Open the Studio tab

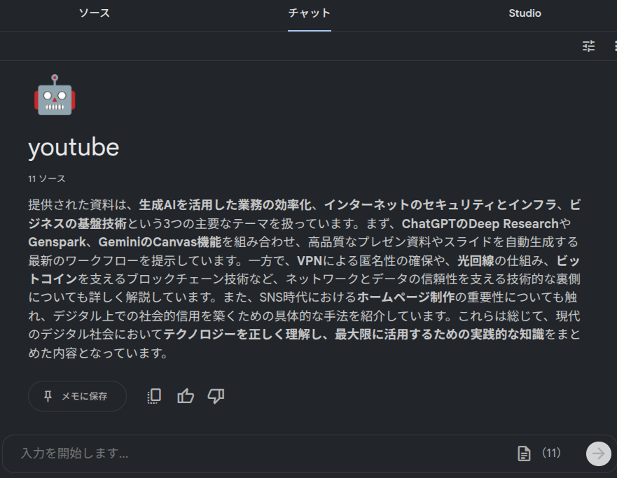pyautogui.click(x=525, y=13)
